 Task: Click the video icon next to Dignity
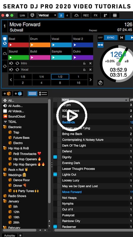point(55,157)
